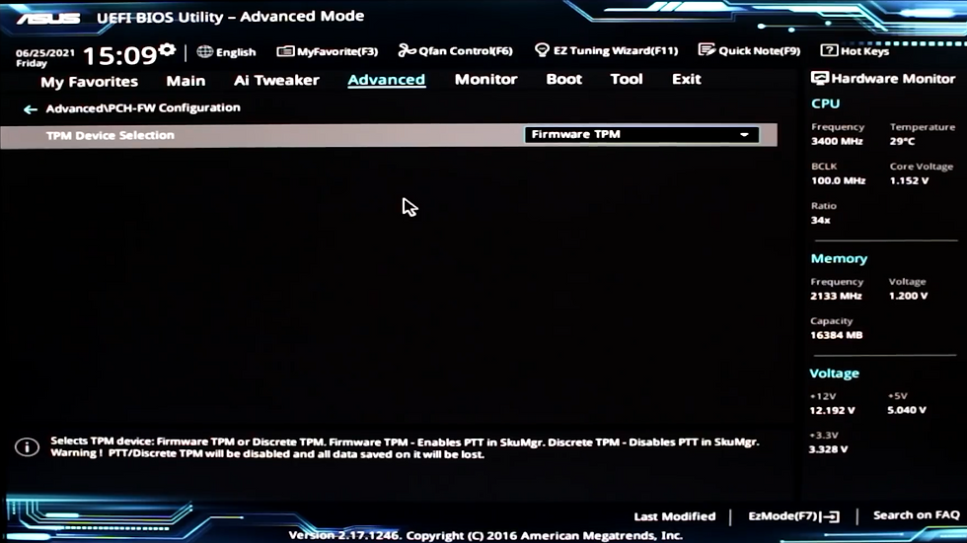967x543 pixels.
Task: Click the 06/25/2021 date text
Action: tap(45, 53)
